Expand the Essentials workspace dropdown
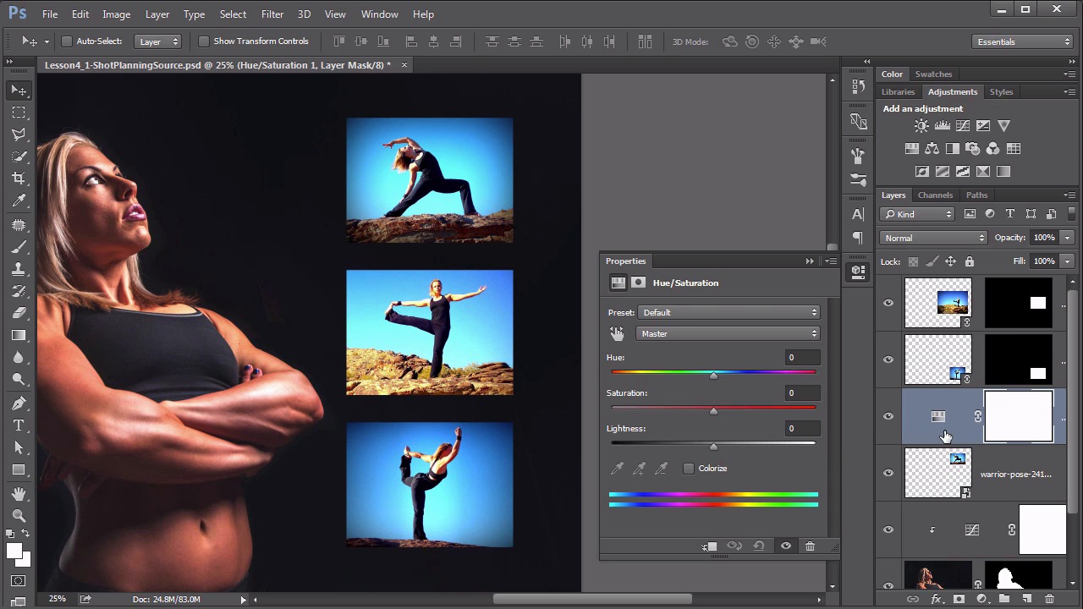1083x609 pixels. (x=1023, y=41)
